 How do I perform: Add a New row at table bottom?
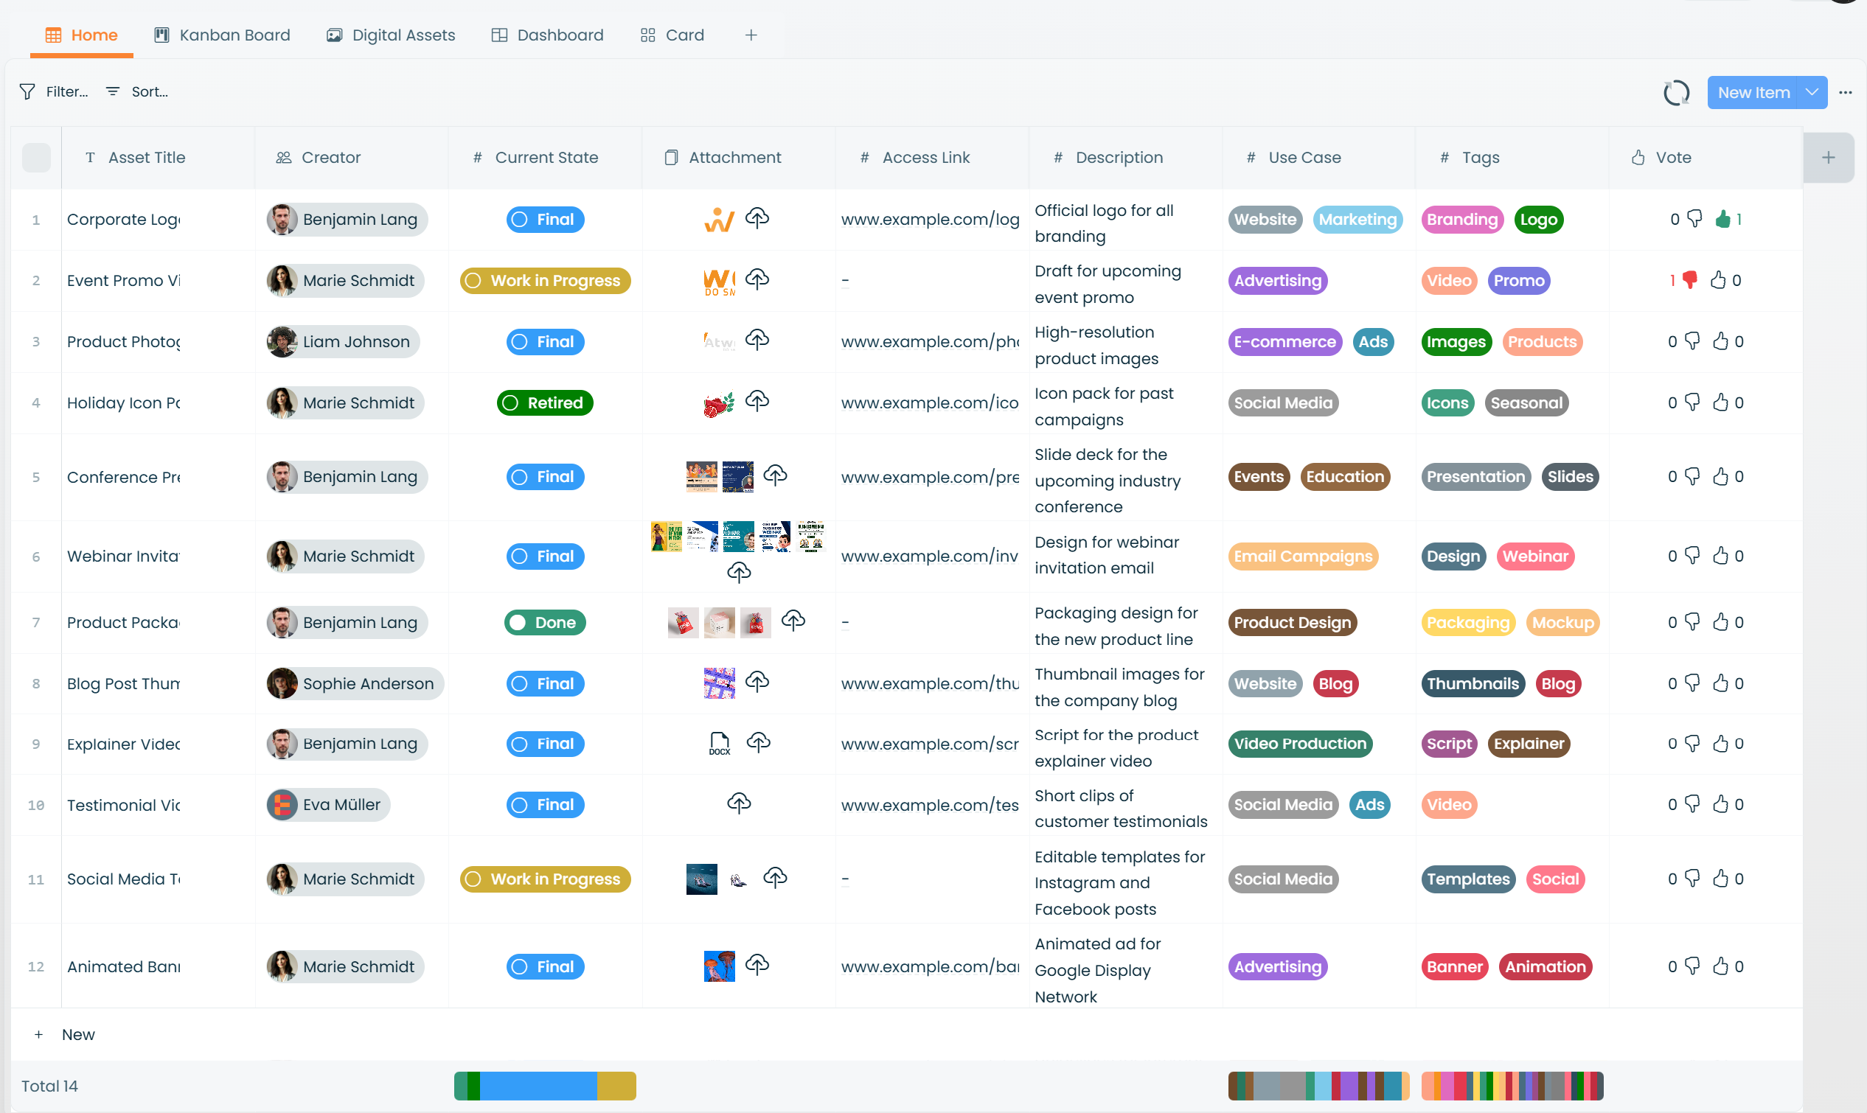click(x=64, y=1034)
